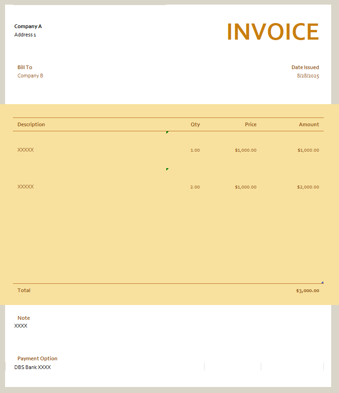Click the Qty column header
The width and height of the screenshot is (339, 393).
click(x=195, y=124)
